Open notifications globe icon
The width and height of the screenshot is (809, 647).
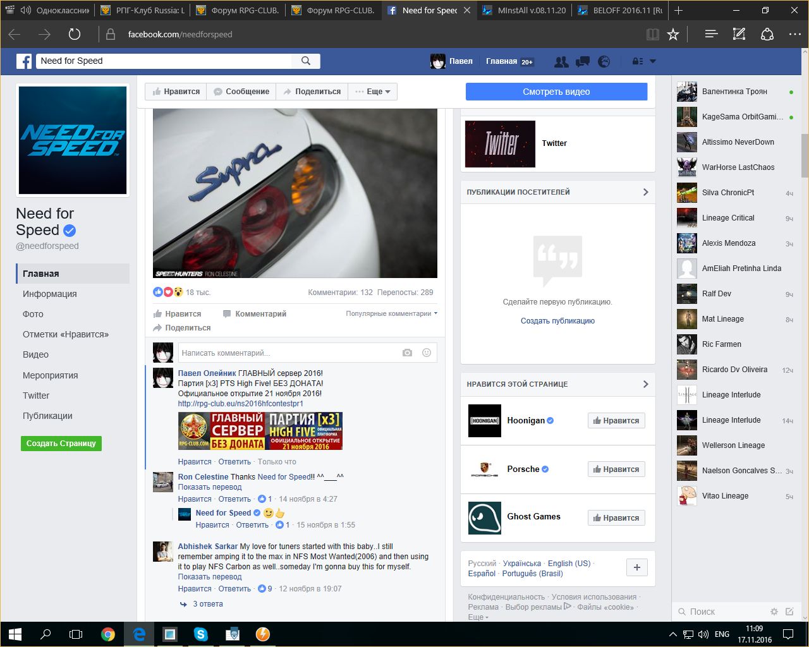tap(604, 61)
